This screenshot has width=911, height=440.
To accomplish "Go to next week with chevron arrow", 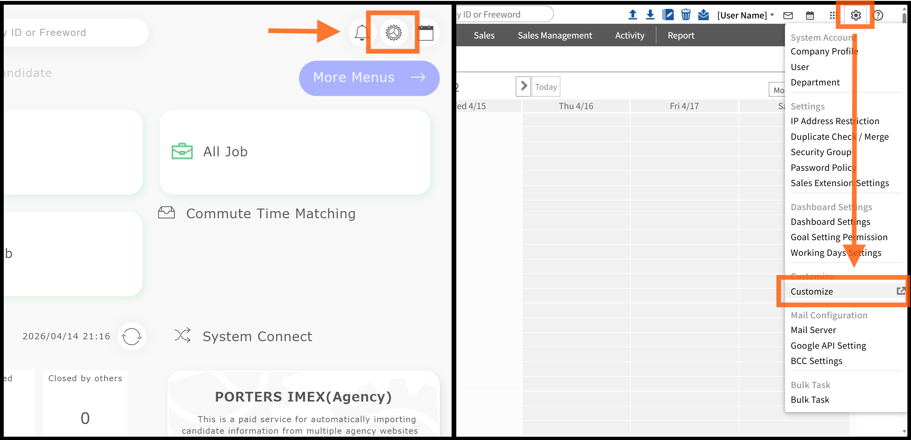I will [x=524, y=86].
